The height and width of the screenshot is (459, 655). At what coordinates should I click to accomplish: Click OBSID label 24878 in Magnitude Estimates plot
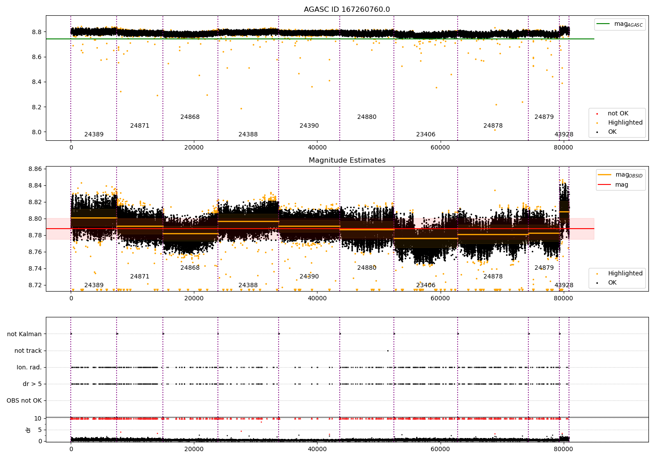[493, 277]
